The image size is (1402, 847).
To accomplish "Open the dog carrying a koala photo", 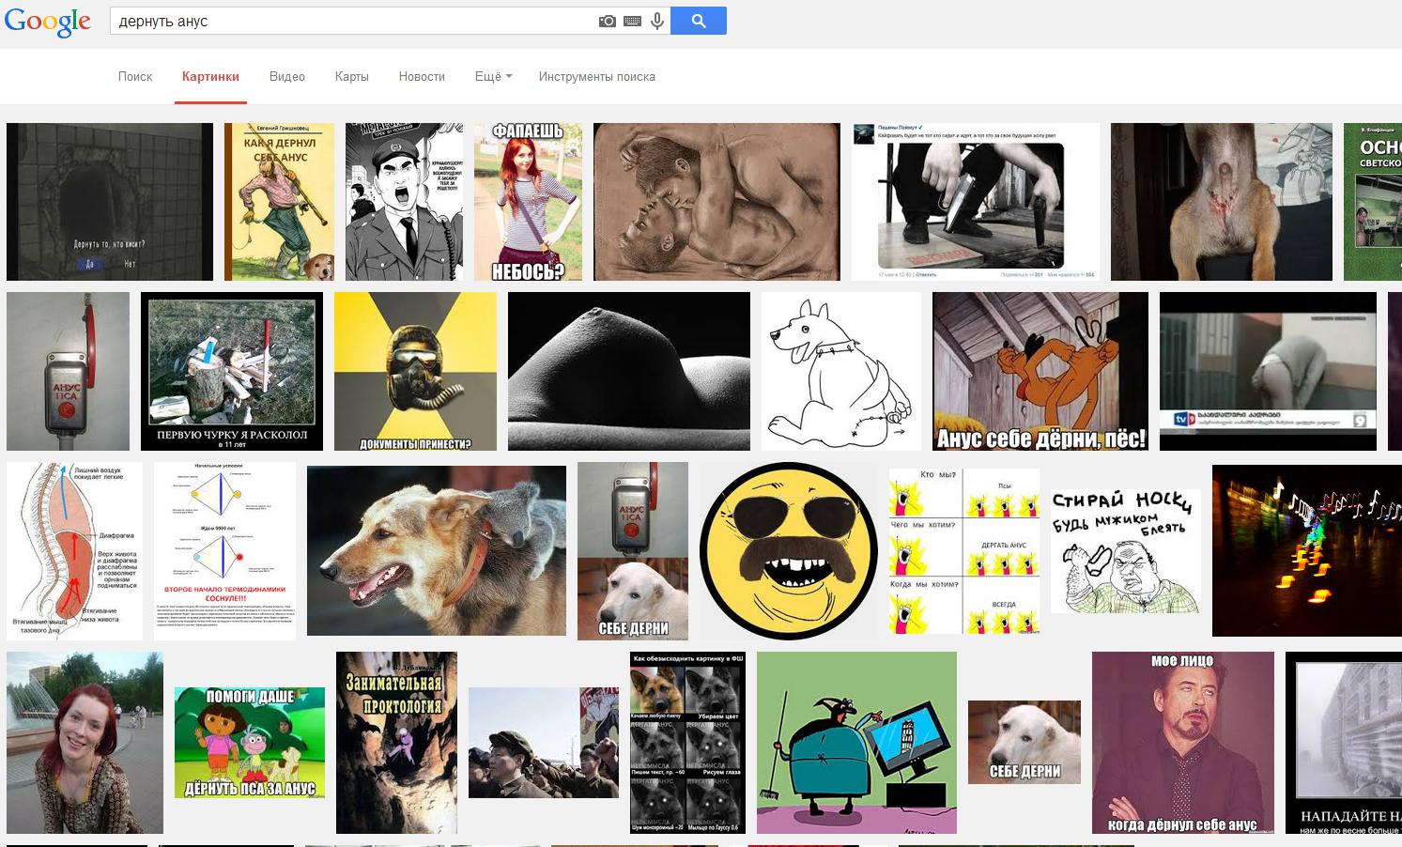I will pos(437,551).
